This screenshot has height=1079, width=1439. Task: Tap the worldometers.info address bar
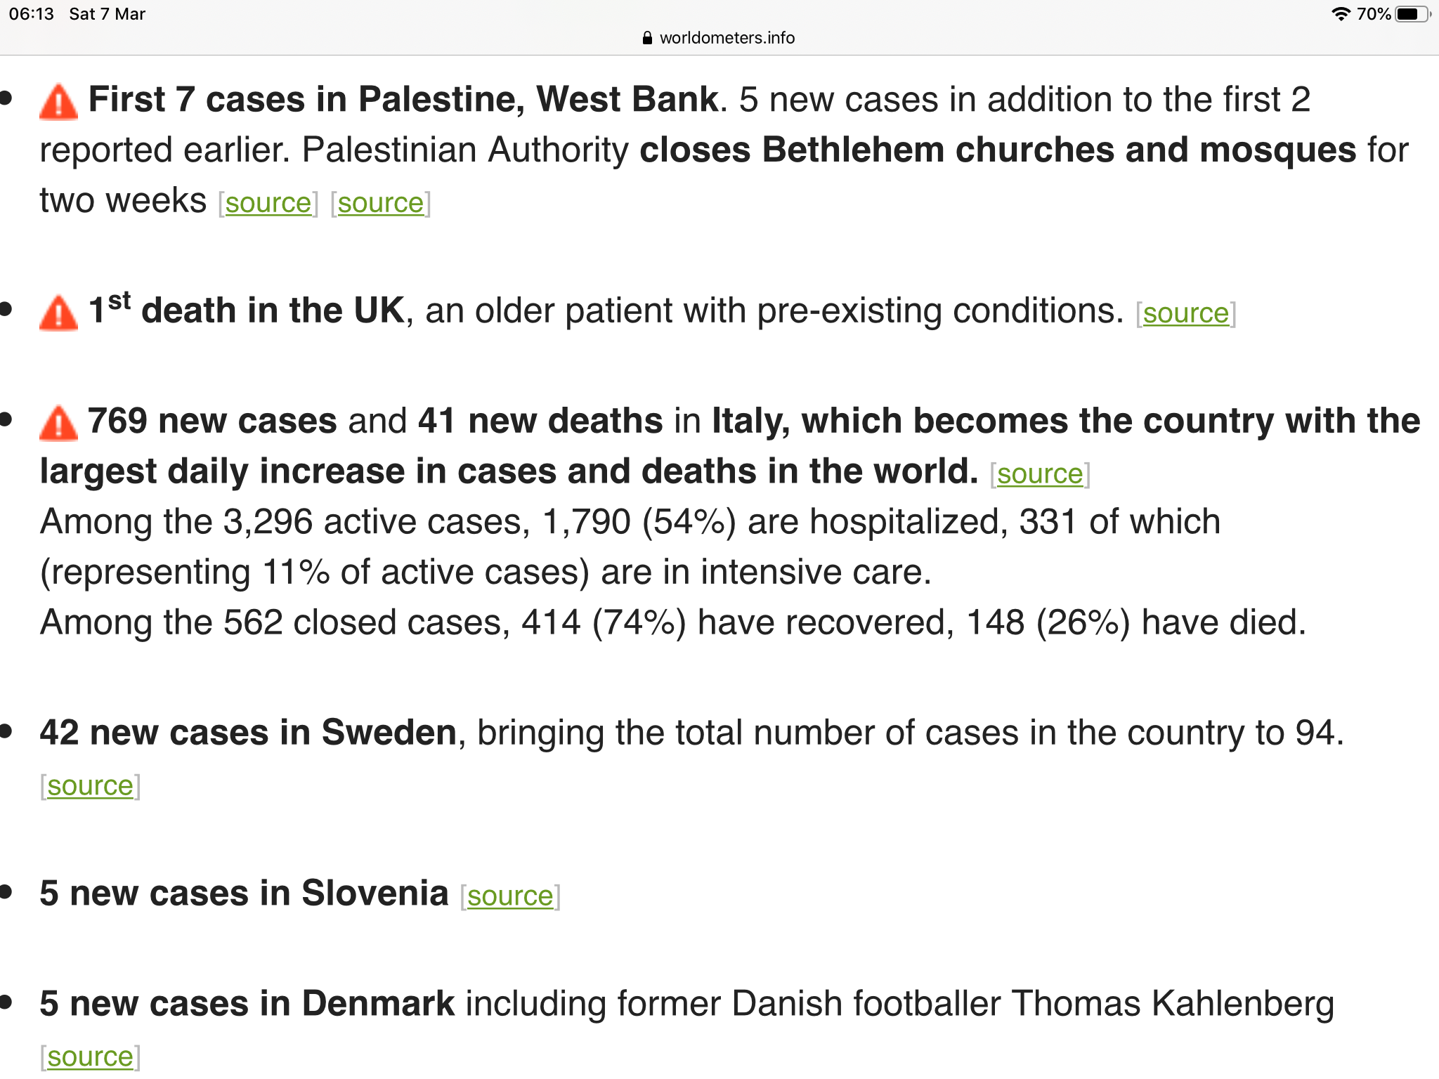coord(727,38)
